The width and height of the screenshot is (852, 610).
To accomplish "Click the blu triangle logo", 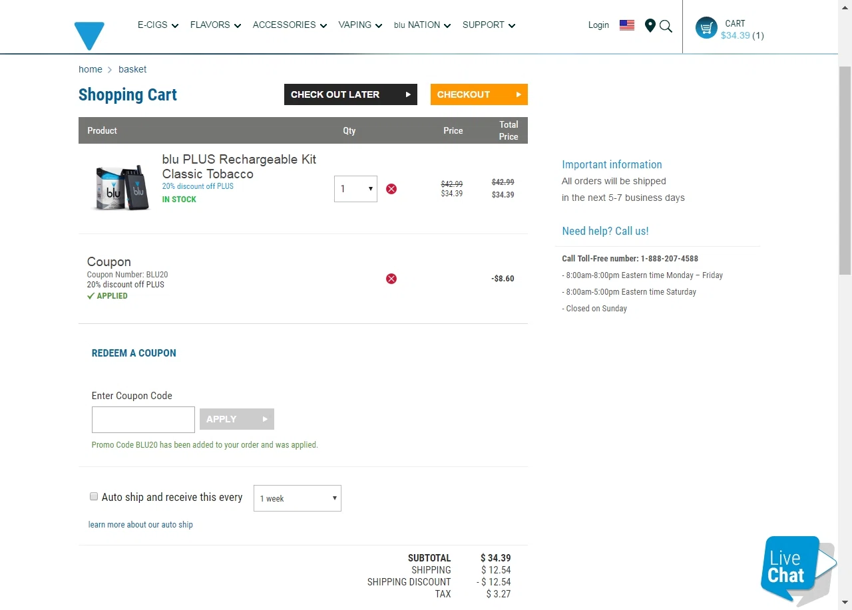I will pyautogui.click(x=89, y=36).
